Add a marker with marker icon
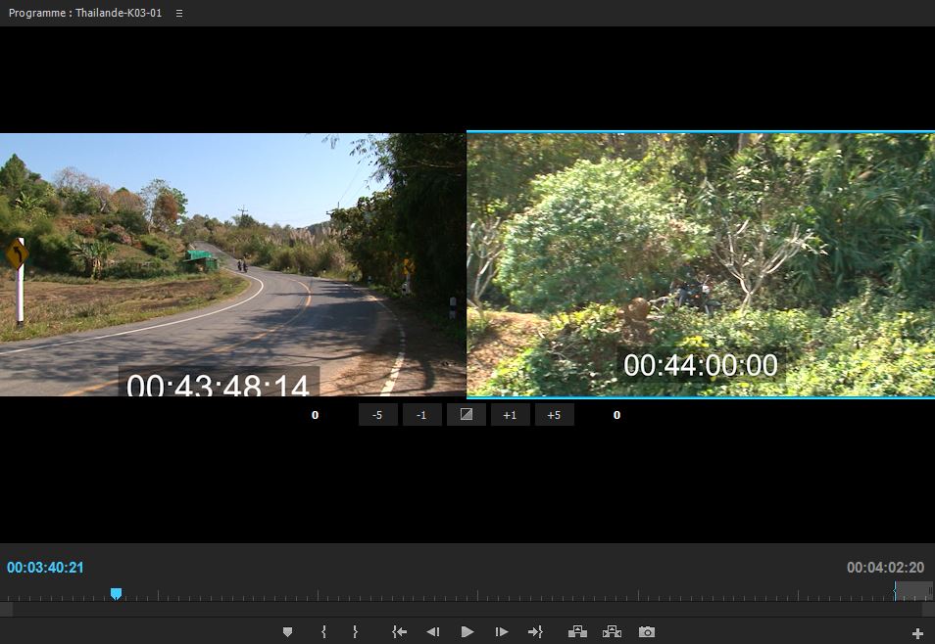 [x=287, y=632]
